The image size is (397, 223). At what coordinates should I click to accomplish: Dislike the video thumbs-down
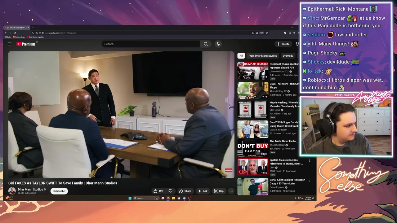pyautogui.click(x=170, y=191)
